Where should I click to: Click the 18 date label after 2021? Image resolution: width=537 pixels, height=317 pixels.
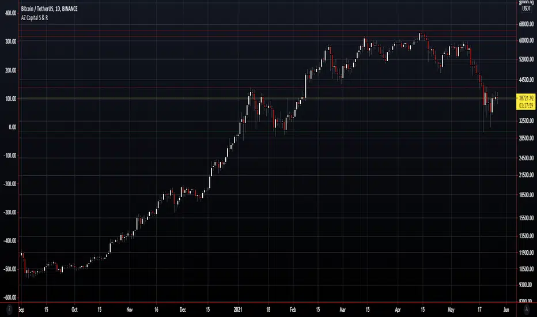pyautogui.click(x=268, y=310)
